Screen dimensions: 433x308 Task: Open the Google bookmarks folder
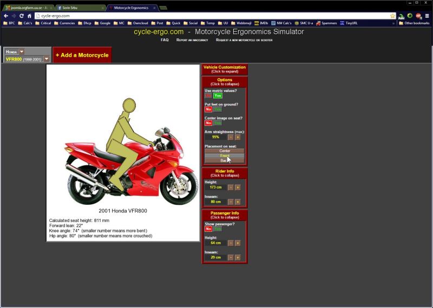coord(102,23)
